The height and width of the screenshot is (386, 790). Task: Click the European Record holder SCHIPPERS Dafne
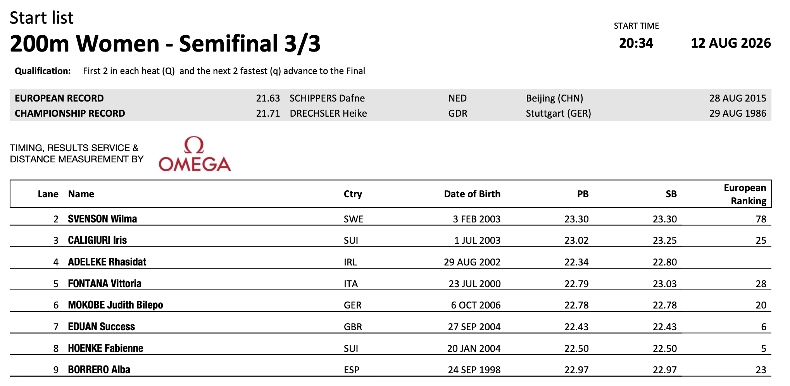tap(327, 98)
